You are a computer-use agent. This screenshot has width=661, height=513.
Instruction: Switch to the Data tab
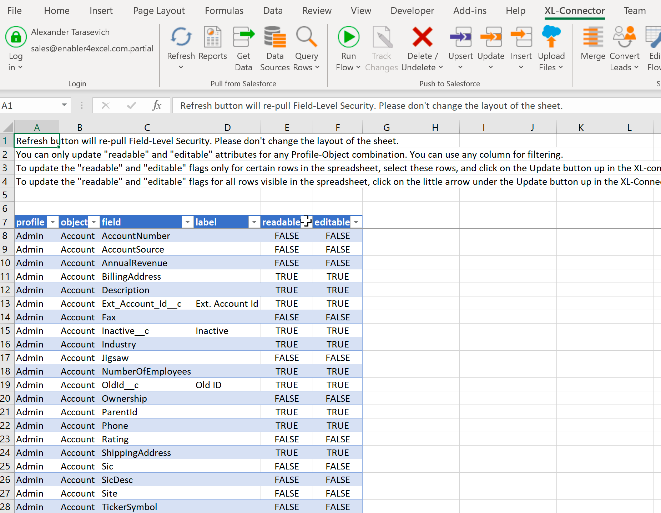273,11
